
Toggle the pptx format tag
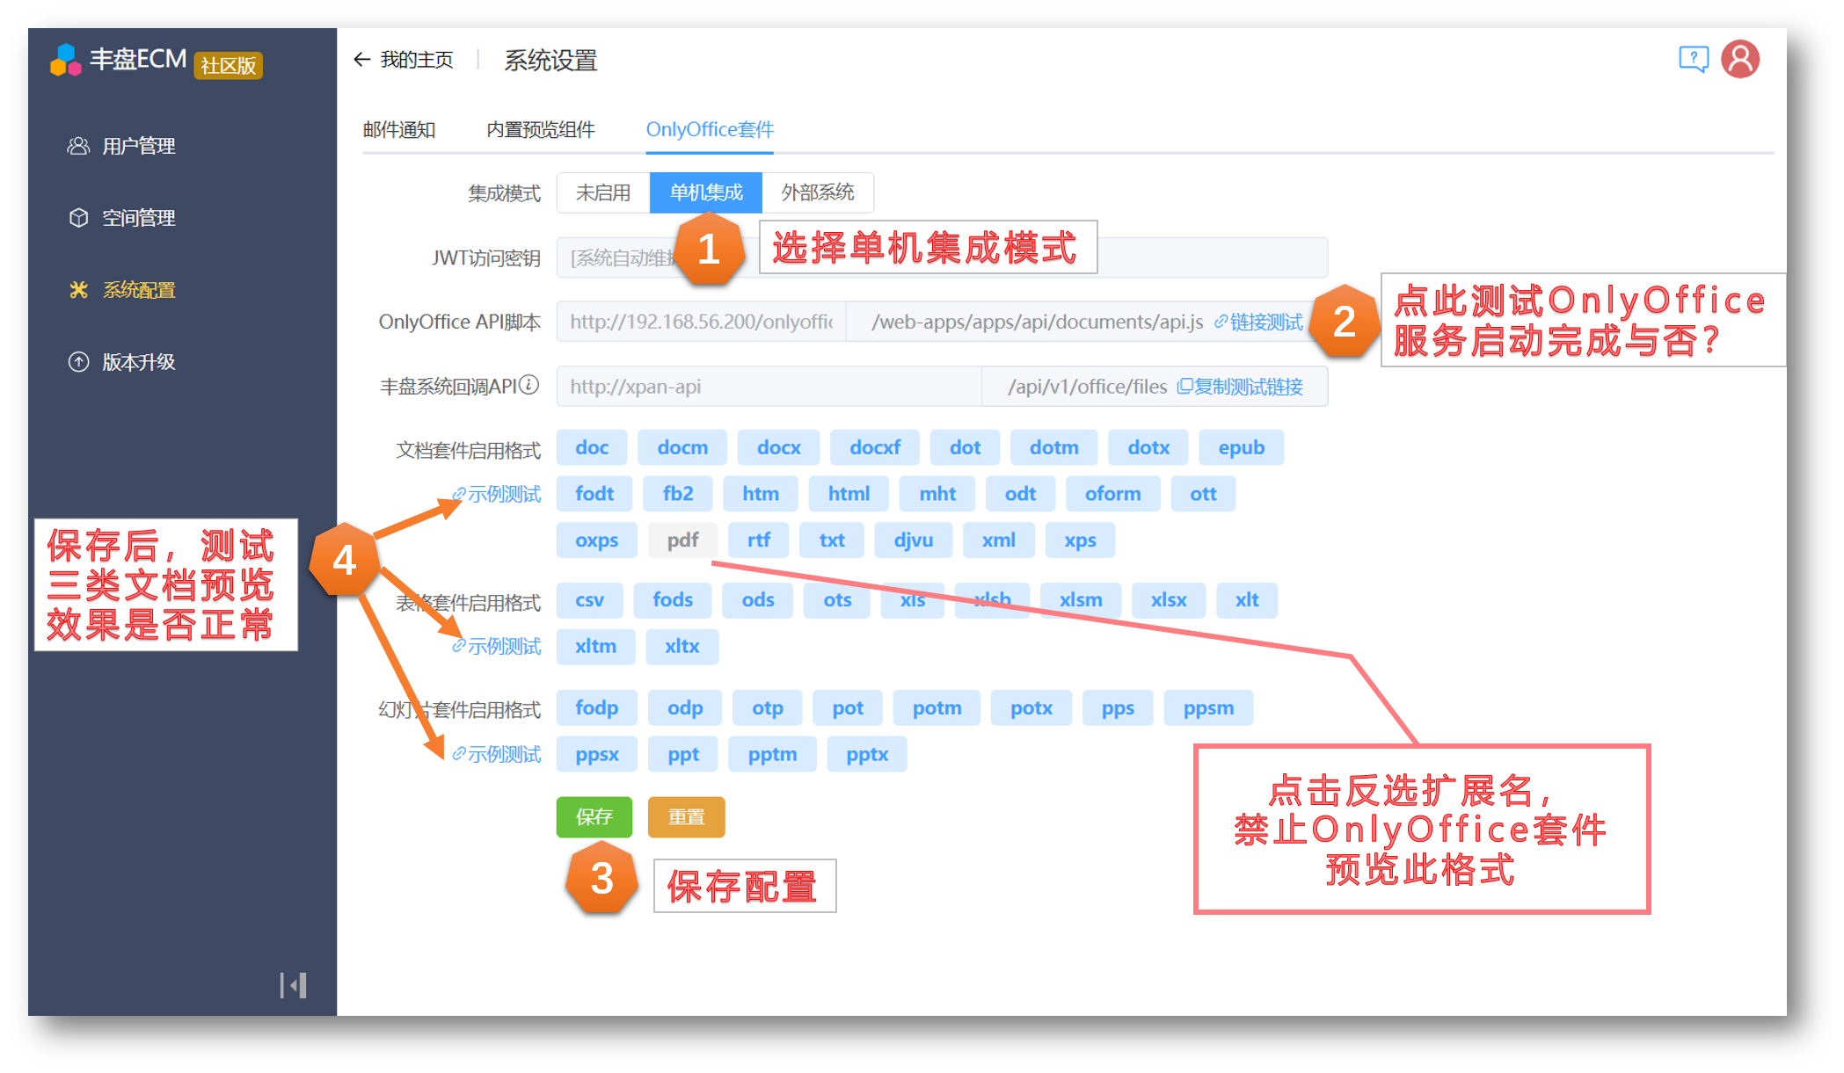point(867,755)
